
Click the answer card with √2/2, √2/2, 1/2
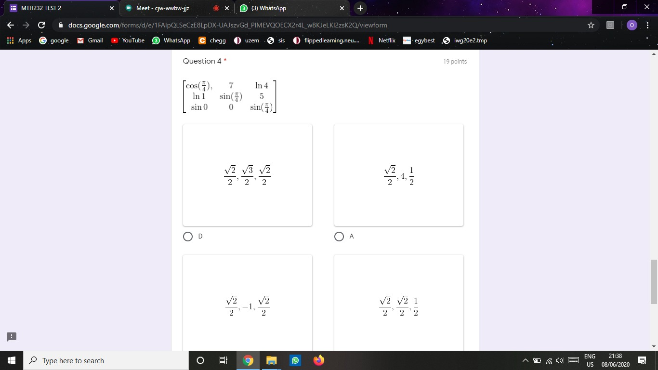399,303
